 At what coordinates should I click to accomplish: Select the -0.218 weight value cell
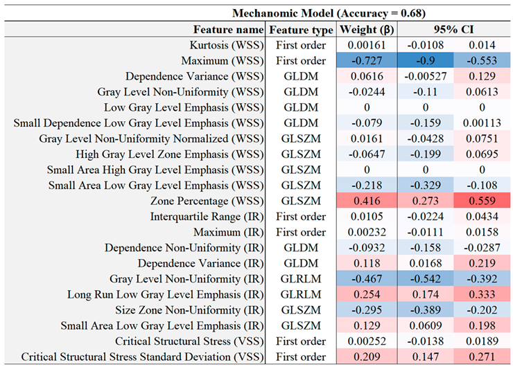[x=366, y=186]
